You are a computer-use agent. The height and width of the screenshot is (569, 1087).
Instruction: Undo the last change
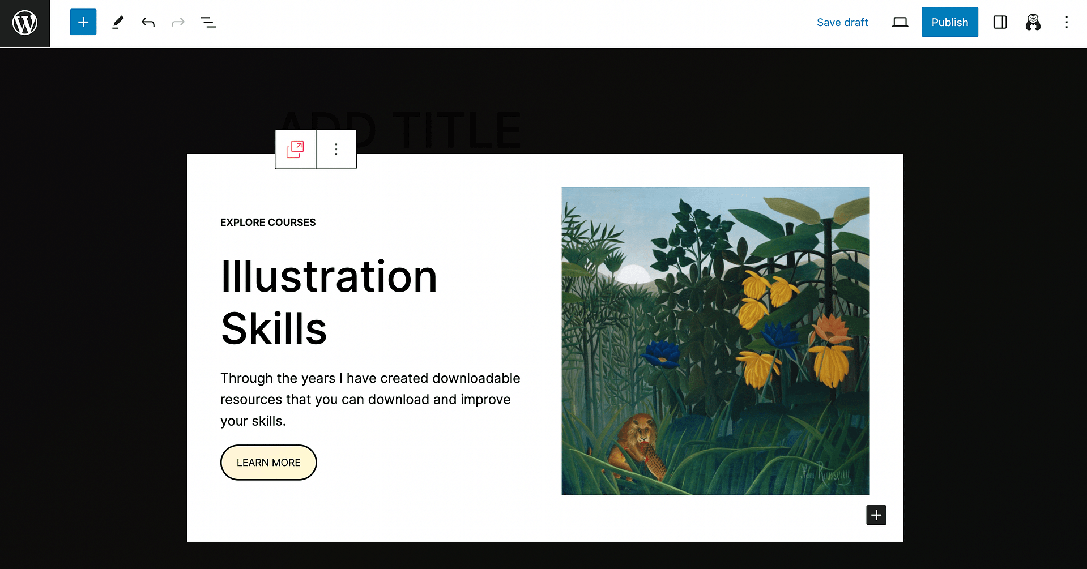[148, 22]
